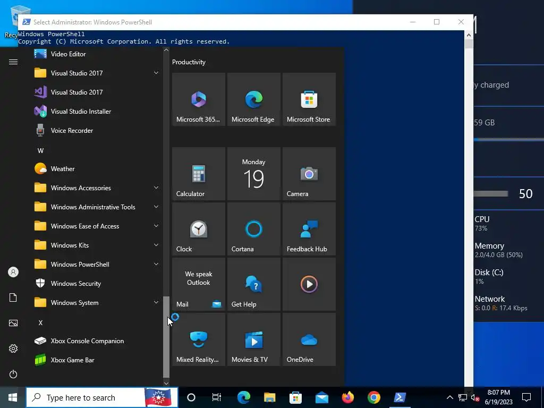
Task: Open the clock showing 8:07 PM
Action: [x=498, y=397]
